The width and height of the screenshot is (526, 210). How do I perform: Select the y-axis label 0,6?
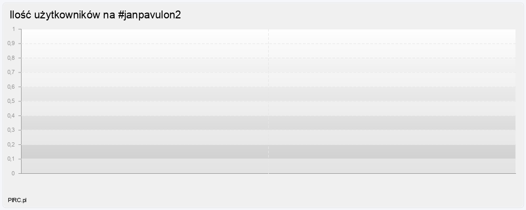pyautogui.click(x=12, y=87)
